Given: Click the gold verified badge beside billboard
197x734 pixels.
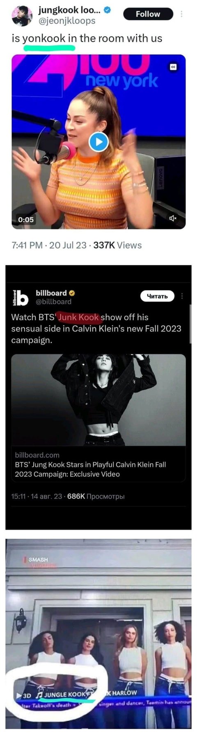Looking at the screenshot, I should (x=72, y=293).
